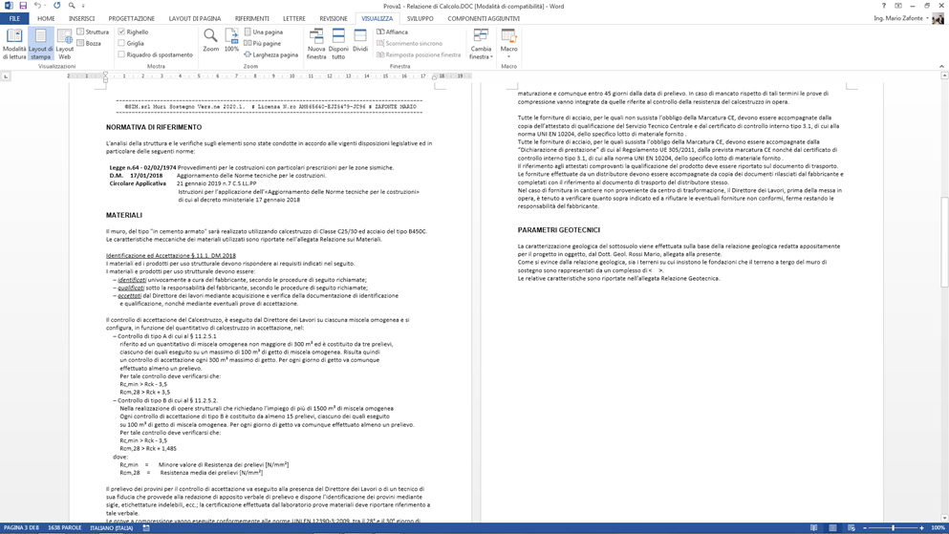Screen dimensions: 949x534
Task: Open the COMPONENTI AGGIUNTIVI tab
Action: tap(484, 19)
